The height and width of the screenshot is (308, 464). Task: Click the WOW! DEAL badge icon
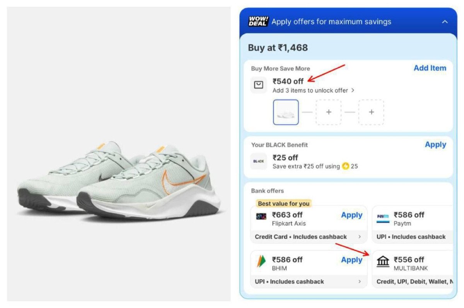coord(258,21)
